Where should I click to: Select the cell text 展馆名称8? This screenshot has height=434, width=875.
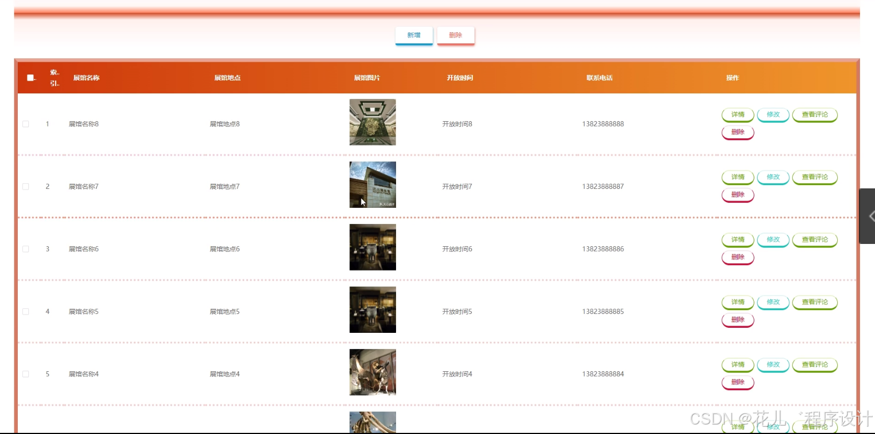pos(83,124)
